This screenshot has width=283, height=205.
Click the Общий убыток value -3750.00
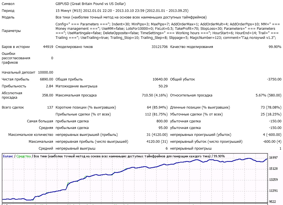coord(274,79)
